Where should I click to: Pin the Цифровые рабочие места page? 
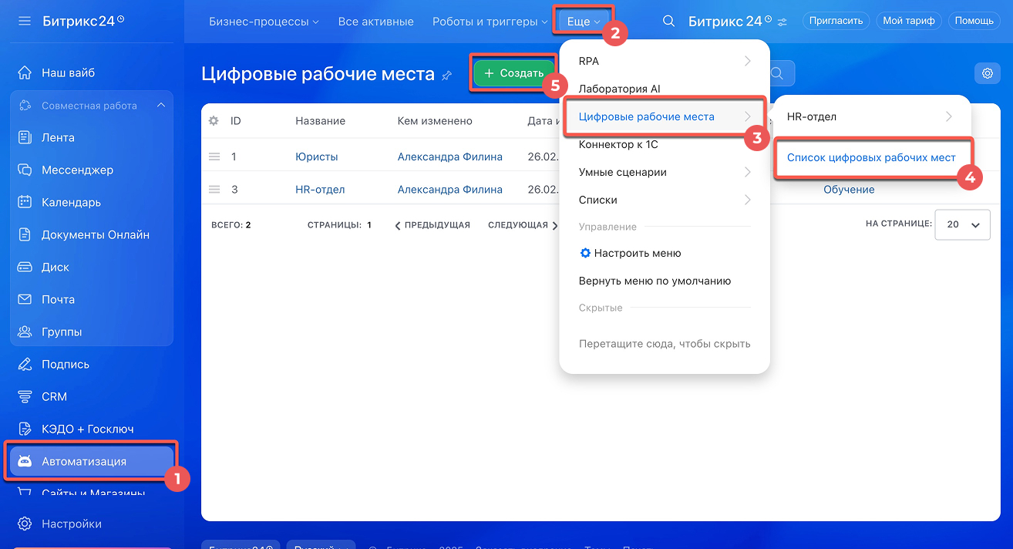(x=447, y=75)
